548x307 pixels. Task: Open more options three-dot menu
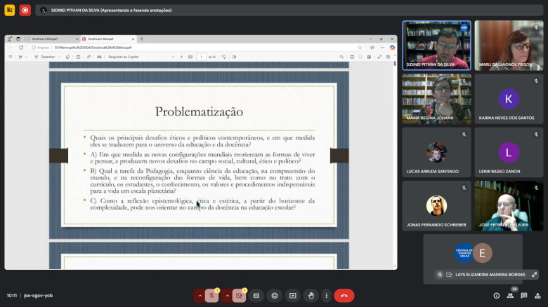pos(325,296)
